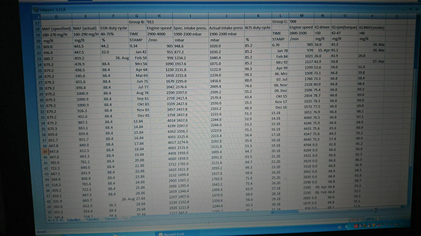Screen dimensions: 421x236
Task: Click the zoom out minus button
Action: [x=378, y=218]
